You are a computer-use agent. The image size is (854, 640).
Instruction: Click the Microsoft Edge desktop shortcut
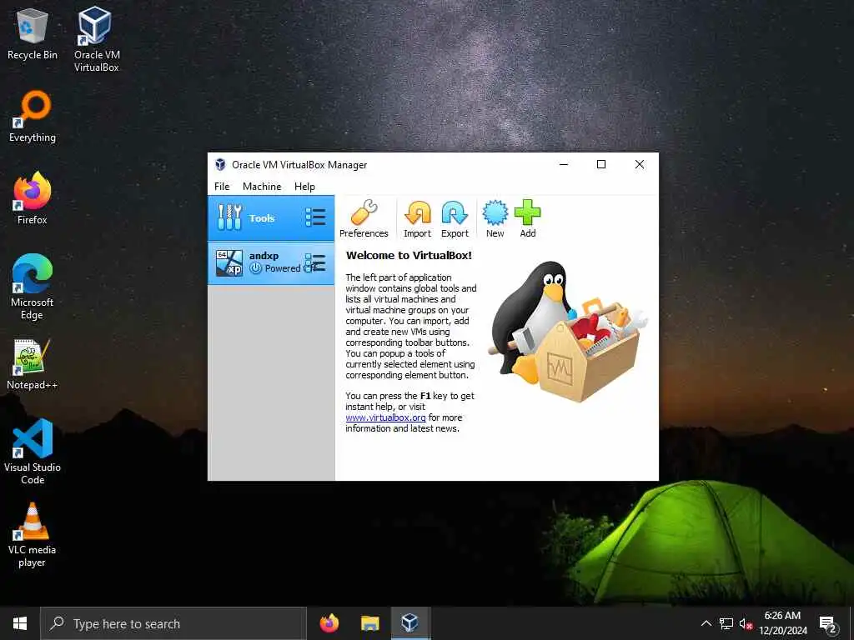point(33,287)
